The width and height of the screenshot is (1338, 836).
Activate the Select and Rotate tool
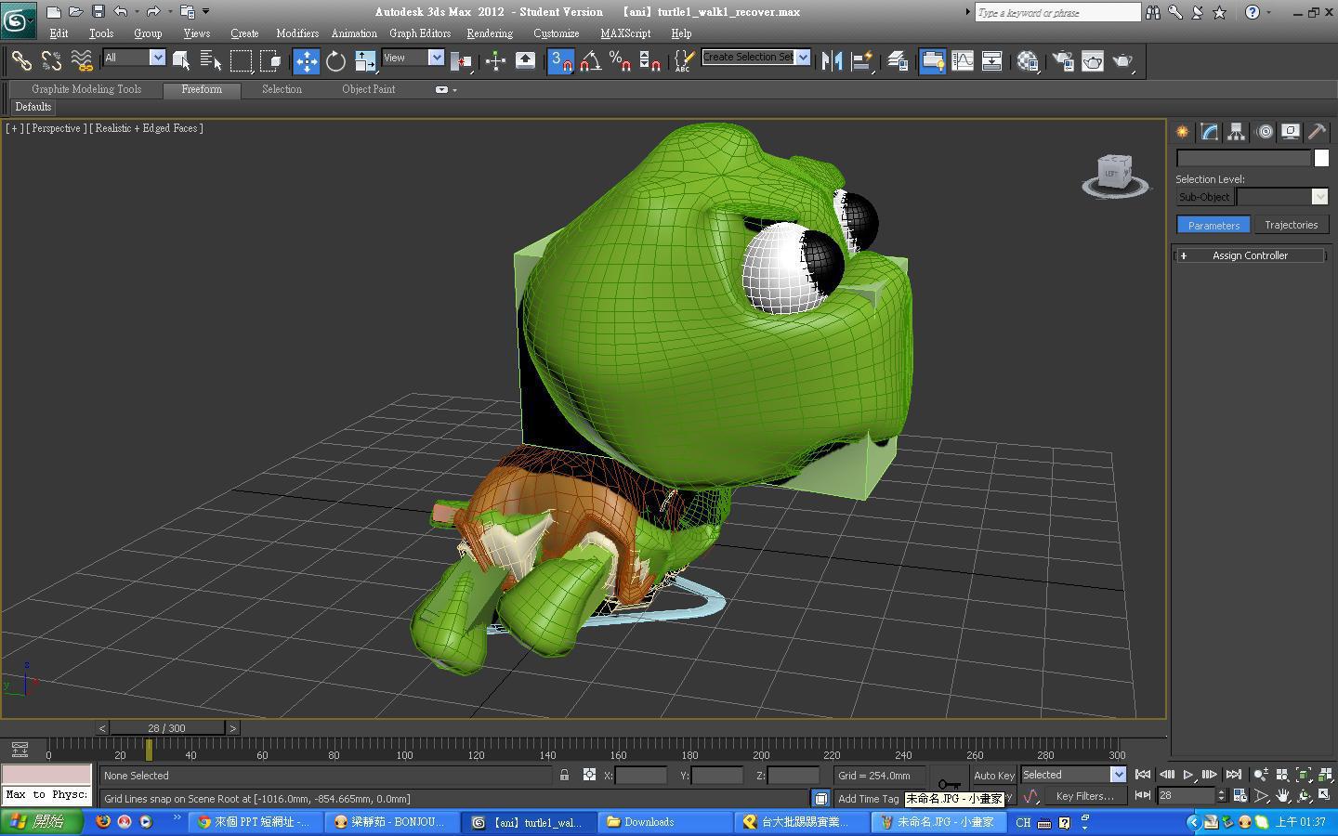(x=335, y=61)
